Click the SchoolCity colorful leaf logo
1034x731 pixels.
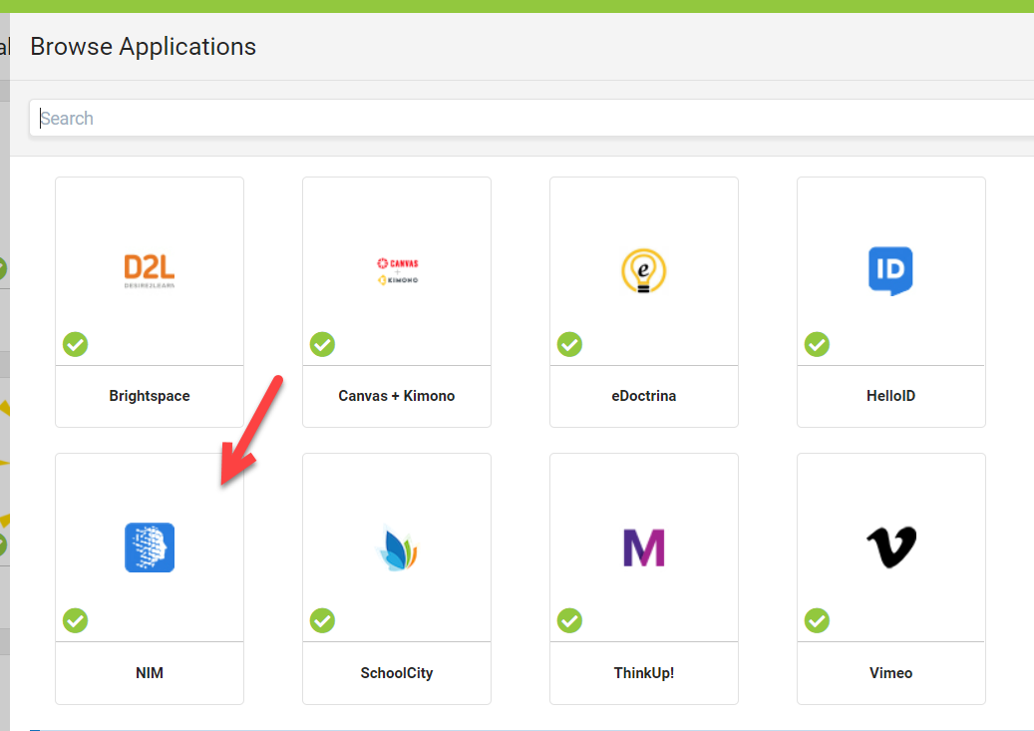coord(397,548)
